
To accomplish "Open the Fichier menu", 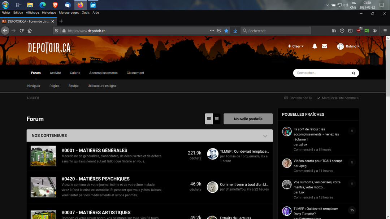I will pos(6,12).
